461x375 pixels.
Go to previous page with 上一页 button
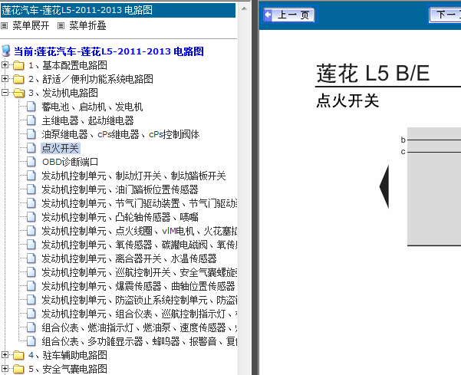[x=289, y=15]
